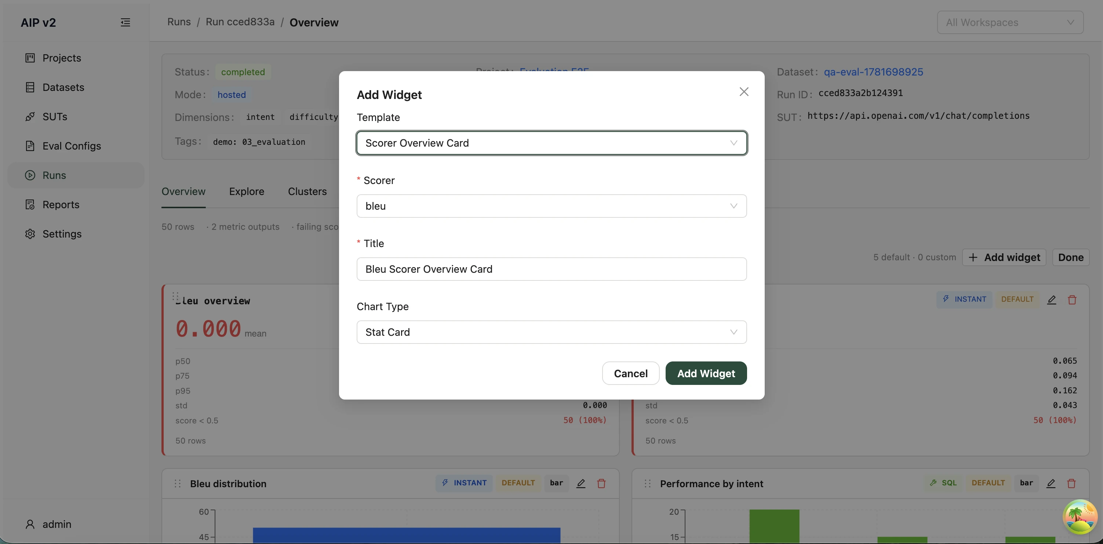1103x544 pixels.
Task: Click the bar tag on Bleu distribution
Action: click(x=556, y=483)
